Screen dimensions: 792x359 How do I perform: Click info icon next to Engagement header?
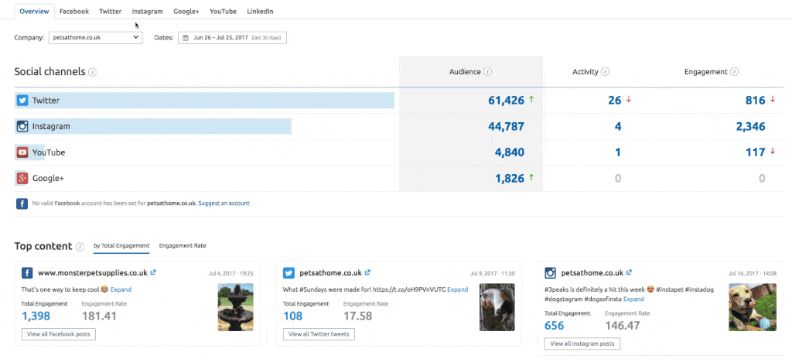[734, 72]
